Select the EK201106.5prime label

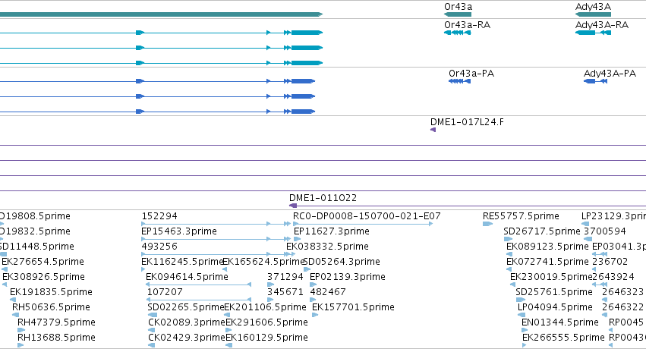[x=265, y=307]
